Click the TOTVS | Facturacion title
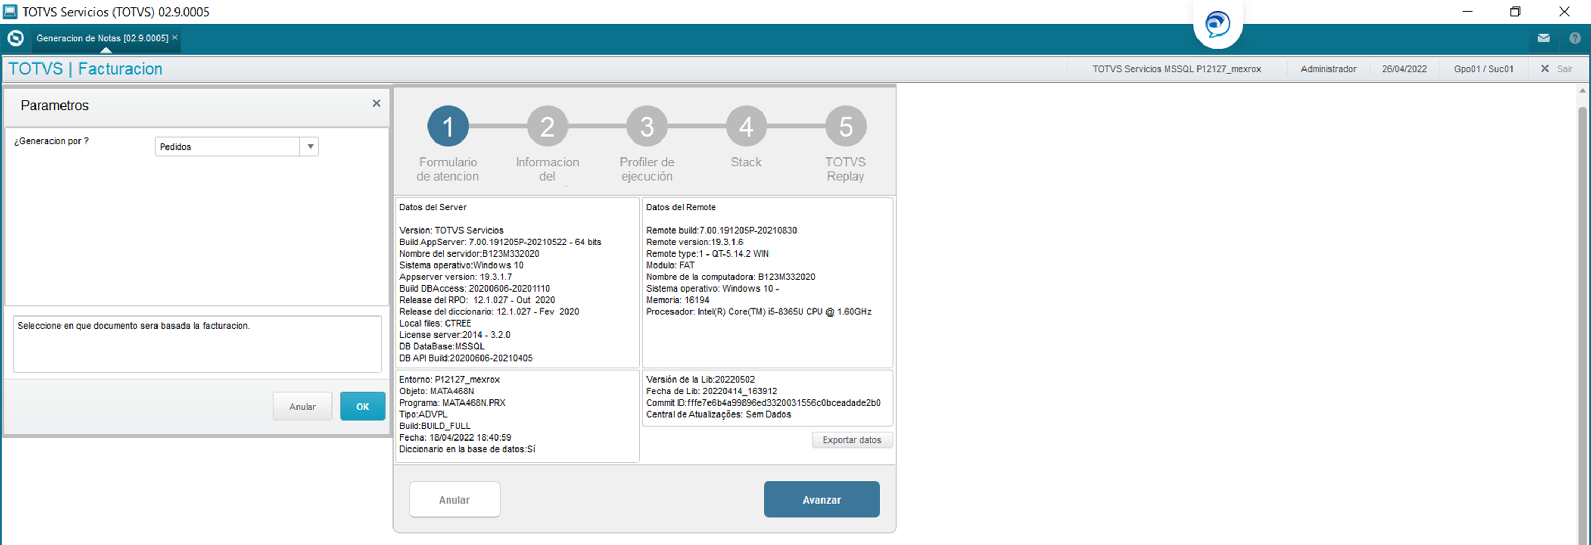This screenshot has width=1591, height=545. pos(85,68)
